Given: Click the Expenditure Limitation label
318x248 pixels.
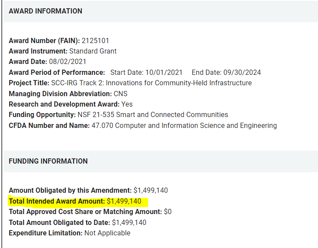Looking at the screenshot, I should pyautogui.click(x=45, y=233).
